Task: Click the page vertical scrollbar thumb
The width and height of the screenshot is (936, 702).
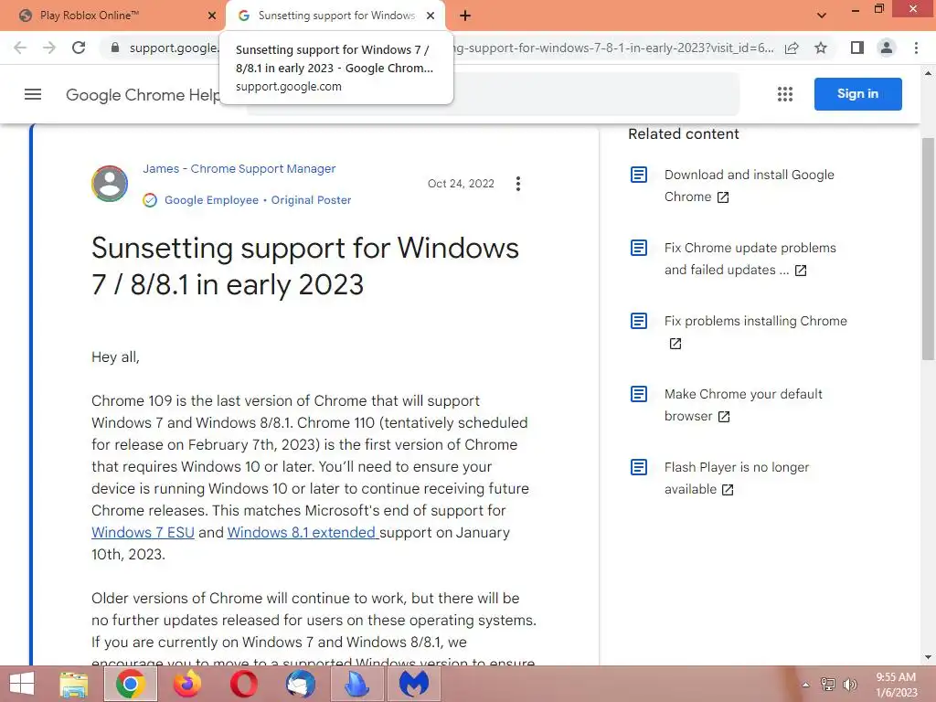Action: tap(928, 249)
